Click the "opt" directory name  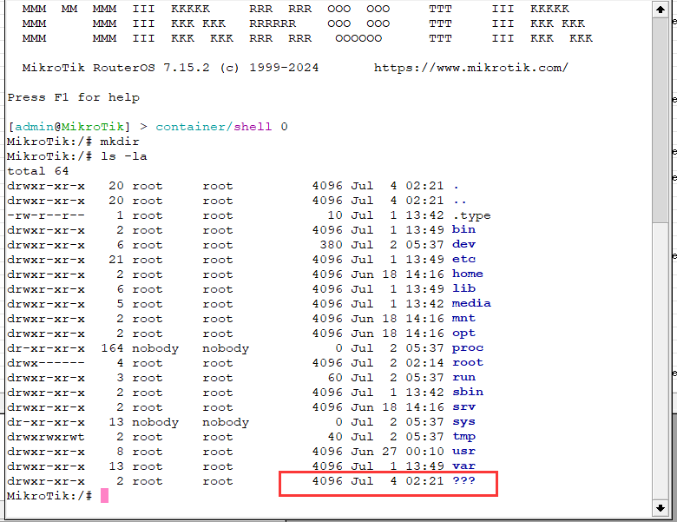pos(463,334)
